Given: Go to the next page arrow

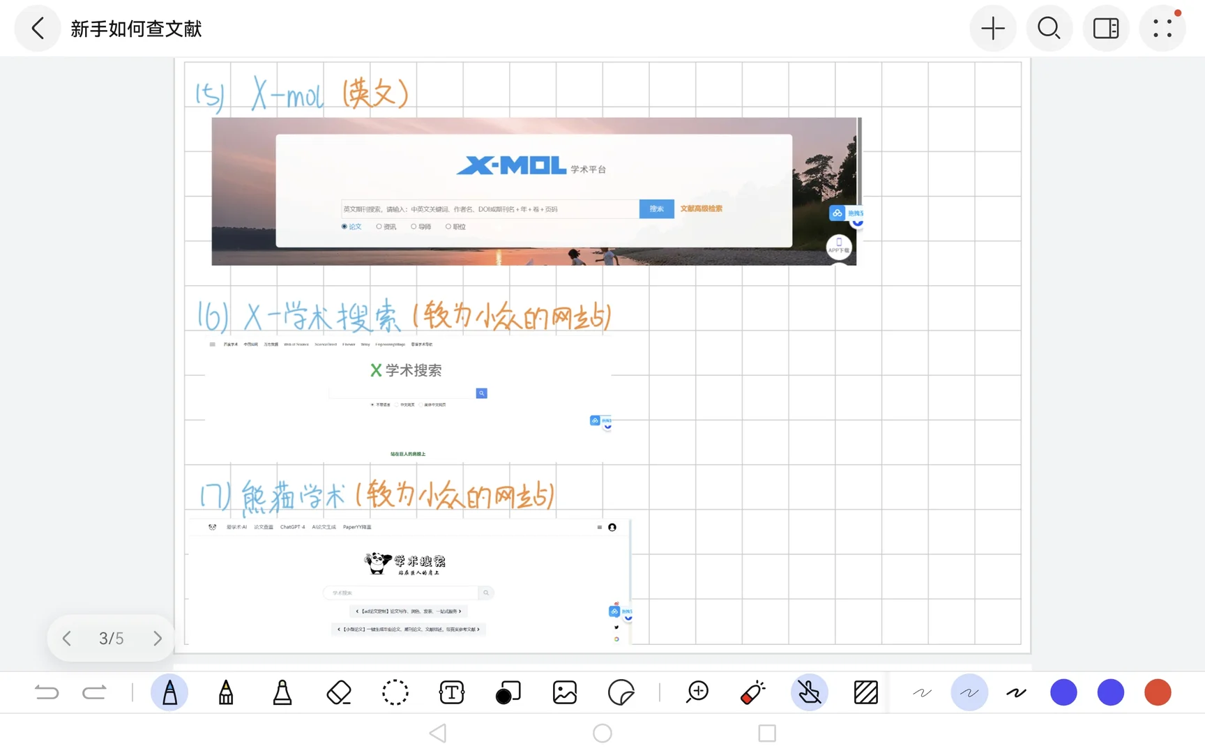Looking at the screenshot, I should (158, 638).
